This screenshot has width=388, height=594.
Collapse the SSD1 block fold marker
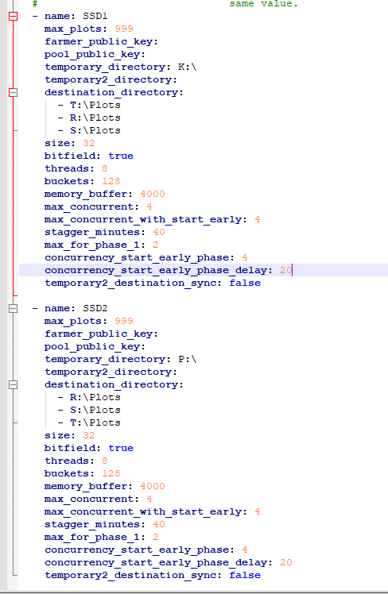pos(13,17)
